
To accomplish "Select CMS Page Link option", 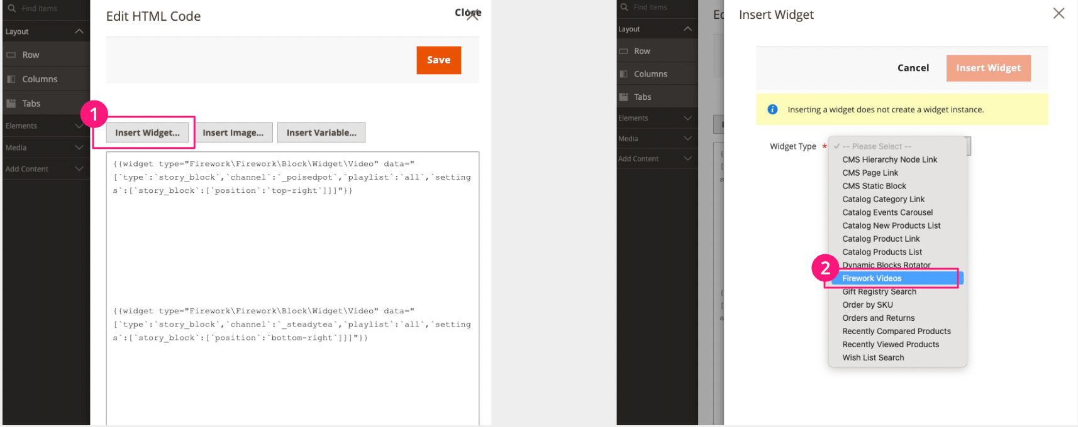I will coord(870,173).
